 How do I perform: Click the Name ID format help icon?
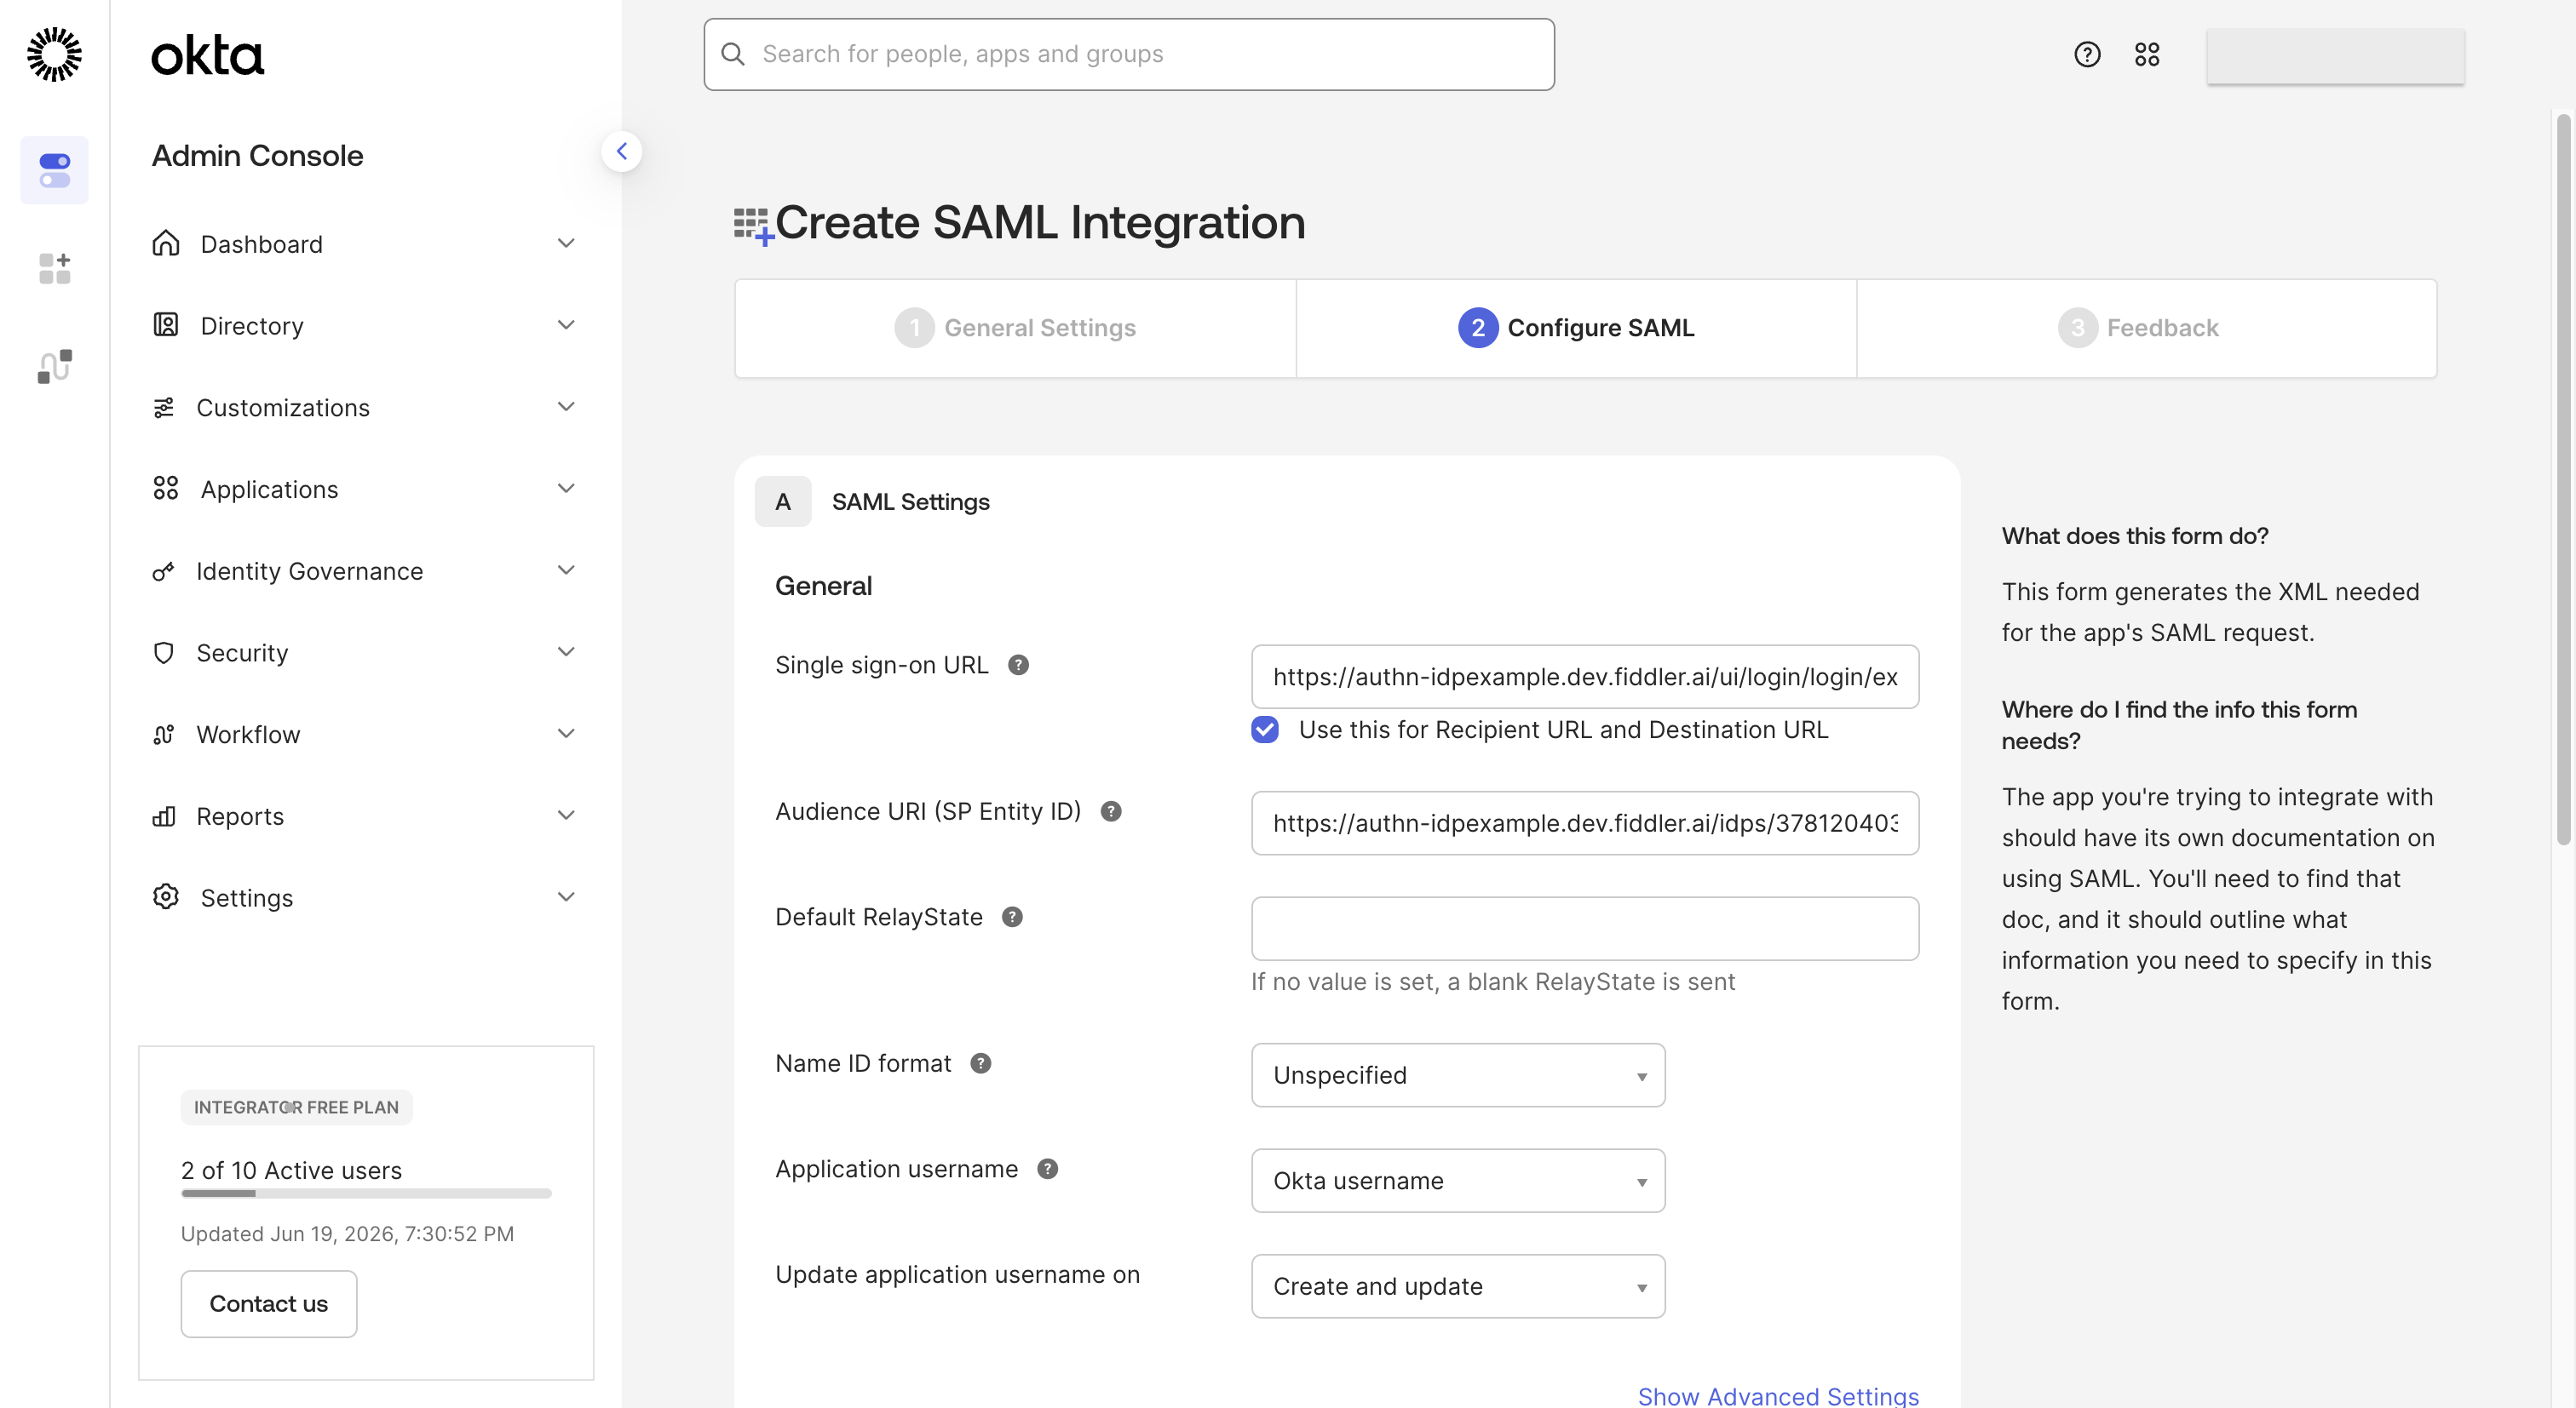point(981,1063)
